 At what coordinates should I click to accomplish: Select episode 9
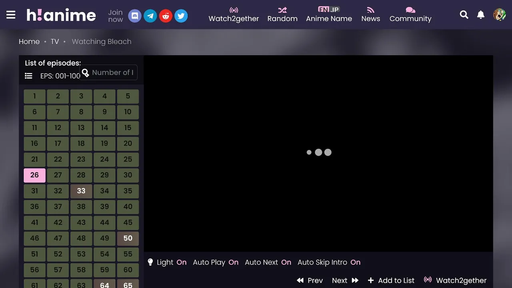tap(104, 112)
